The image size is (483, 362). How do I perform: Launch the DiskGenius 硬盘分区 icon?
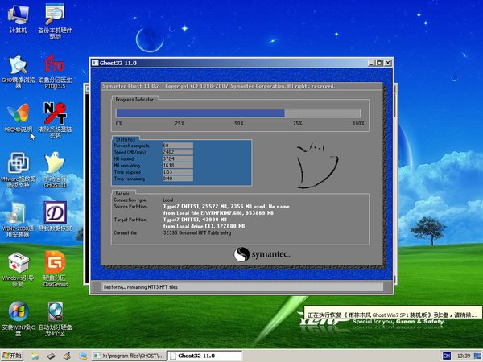(x=55, y=263)
